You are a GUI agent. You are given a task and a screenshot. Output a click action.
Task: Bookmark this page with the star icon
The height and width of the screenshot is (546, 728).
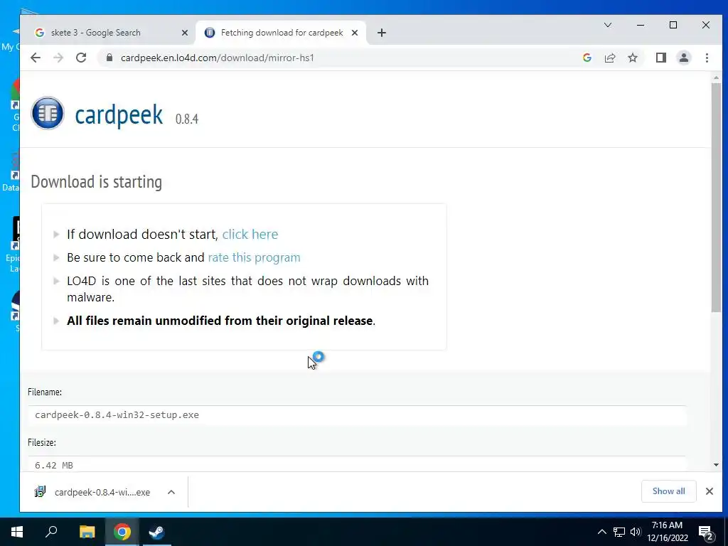tap(632, 58)
